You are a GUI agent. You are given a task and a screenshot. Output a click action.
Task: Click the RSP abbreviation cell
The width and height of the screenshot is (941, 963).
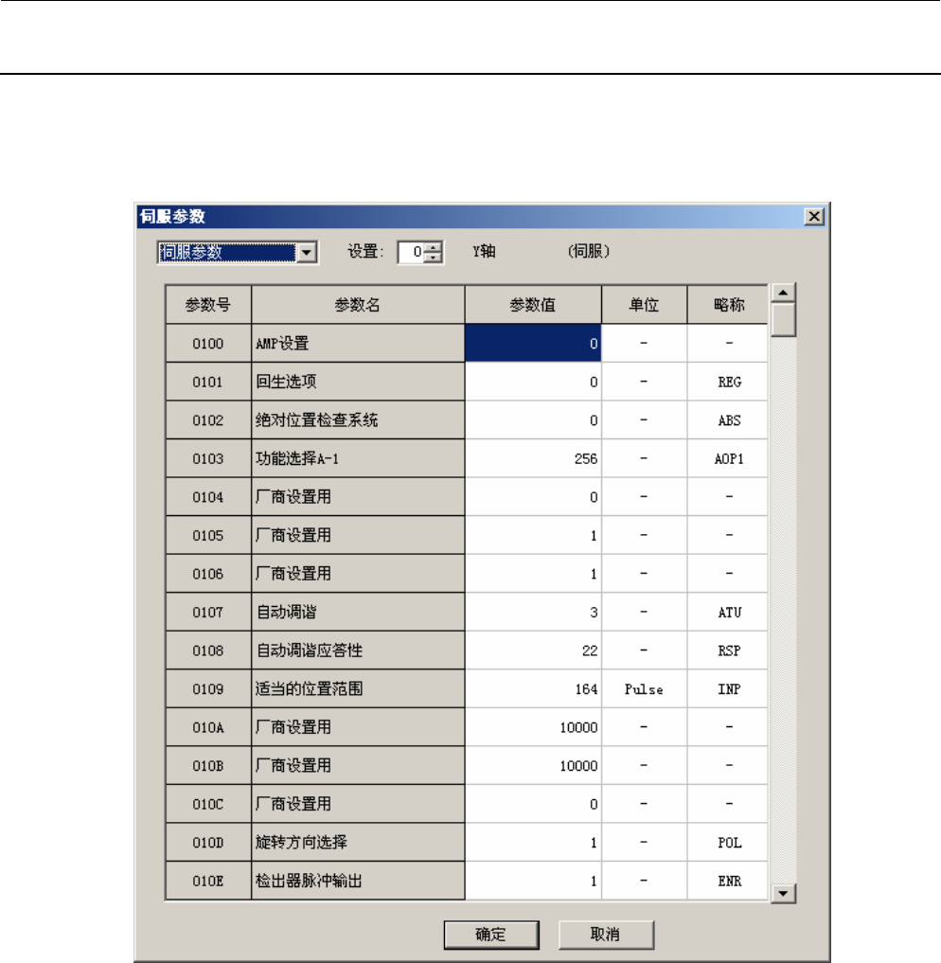(x=729, y=651)
